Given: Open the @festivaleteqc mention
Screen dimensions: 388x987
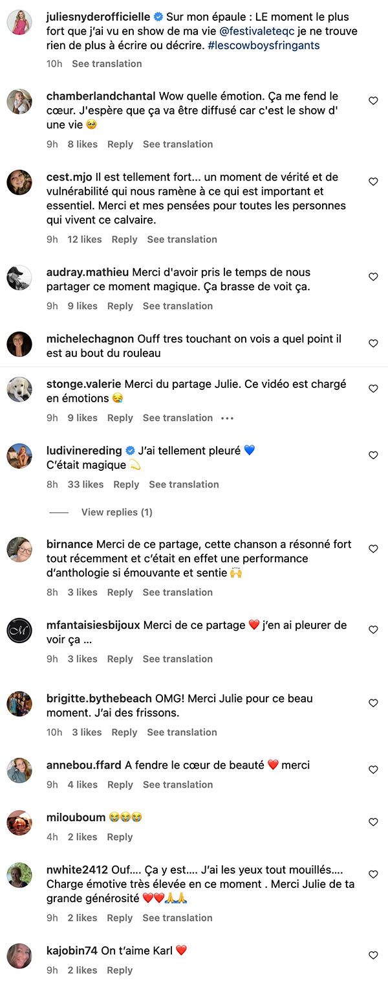Looking at the screenshot, I should [x=253, y=31].
